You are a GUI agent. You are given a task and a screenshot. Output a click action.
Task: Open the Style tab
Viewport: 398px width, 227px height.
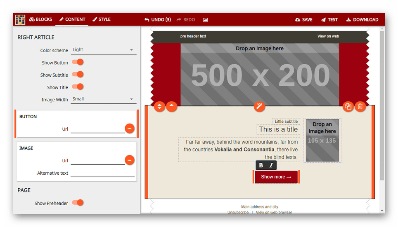(x=102, y=19)
